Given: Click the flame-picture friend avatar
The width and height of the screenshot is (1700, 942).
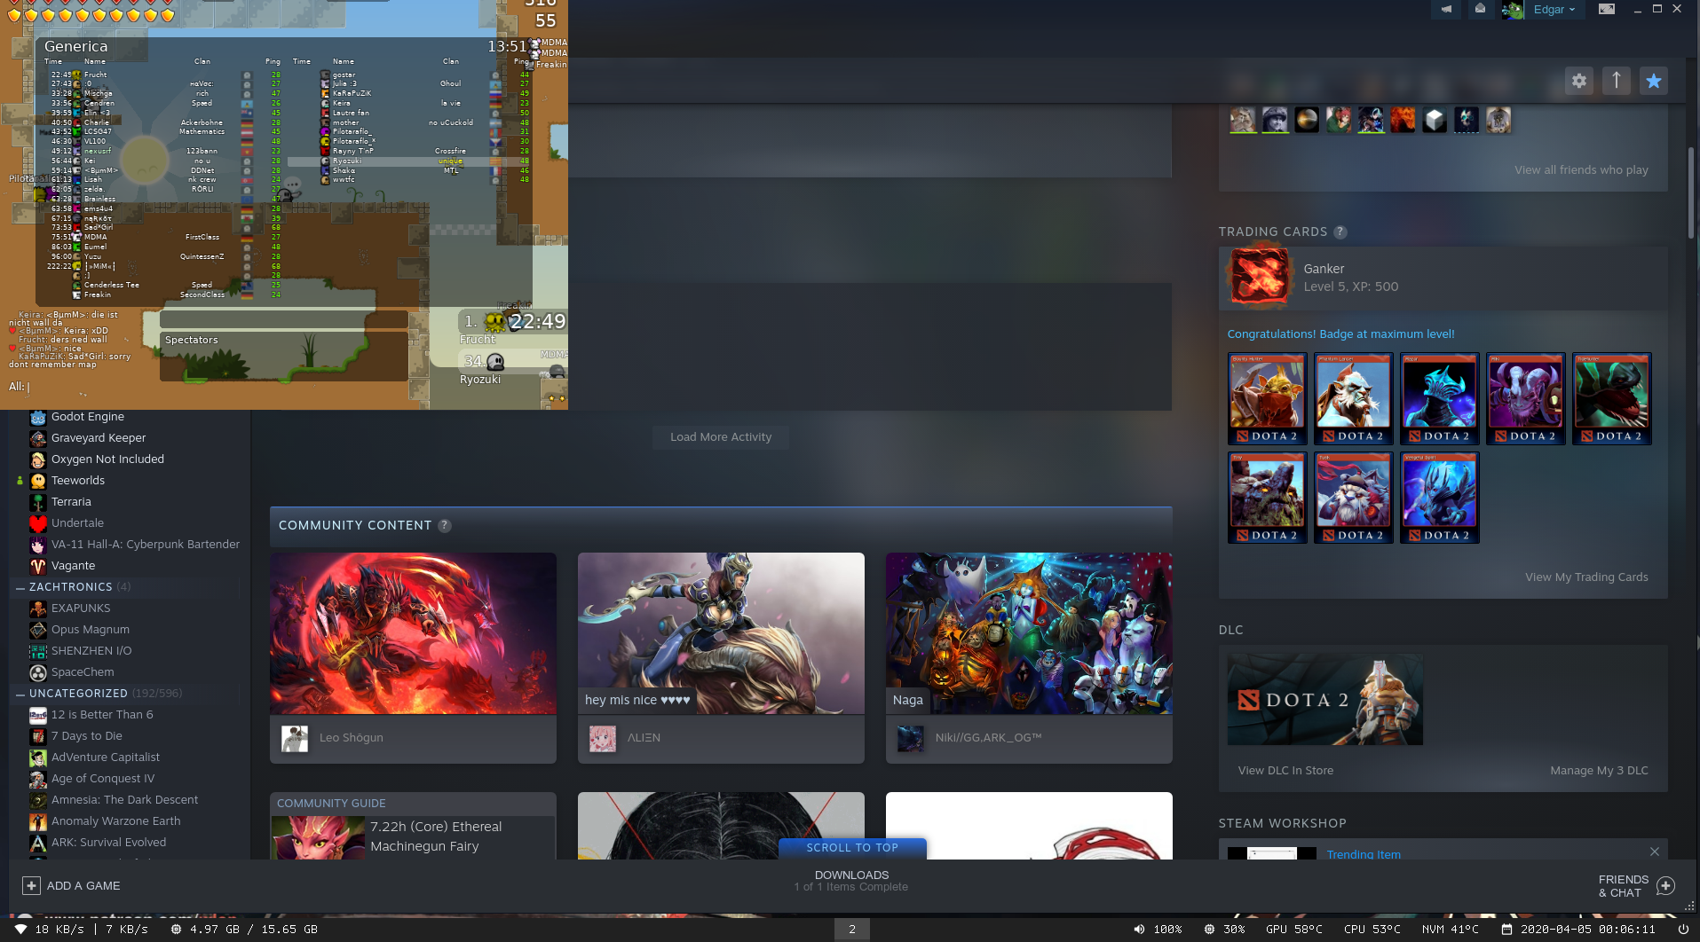Looking at the screenshot, I should point(1403,120).
